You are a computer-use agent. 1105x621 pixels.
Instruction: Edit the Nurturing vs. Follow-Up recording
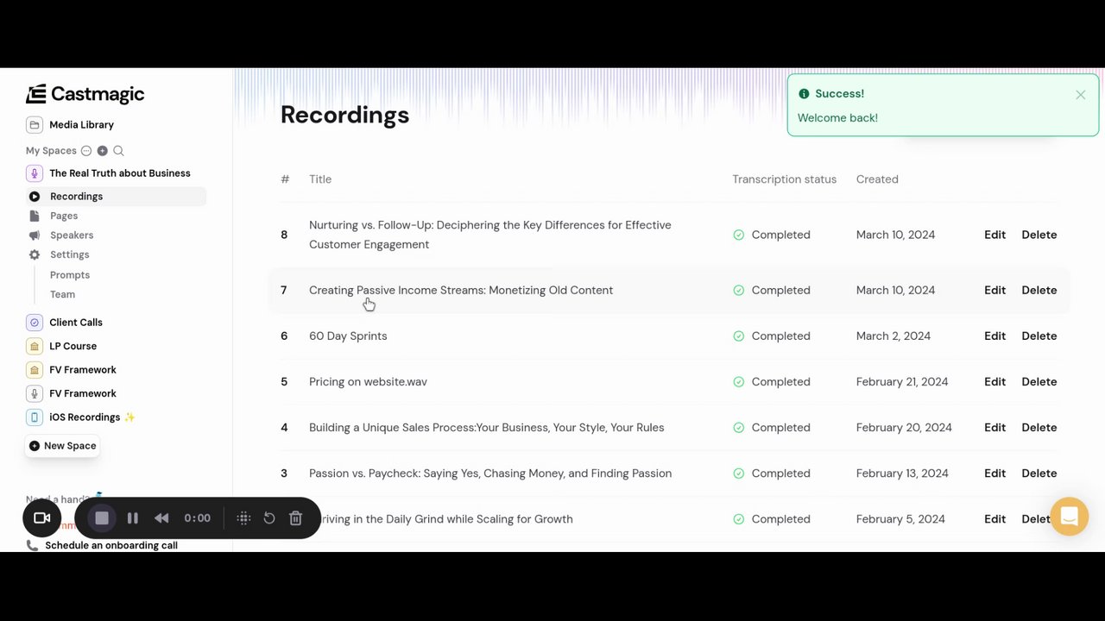point(994,235)
